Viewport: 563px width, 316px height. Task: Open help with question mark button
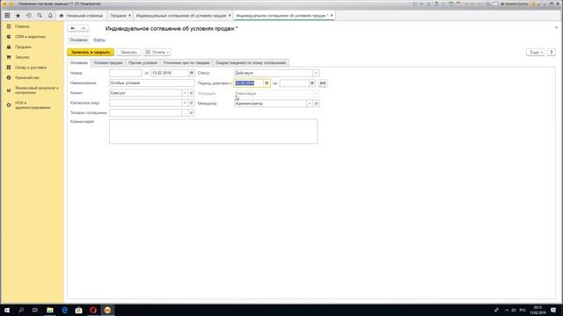point(552,53)
